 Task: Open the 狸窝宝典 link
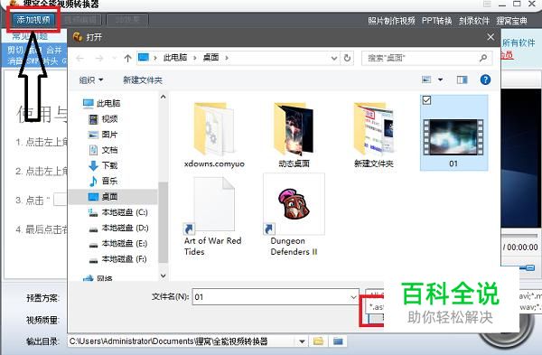[512, 21]
